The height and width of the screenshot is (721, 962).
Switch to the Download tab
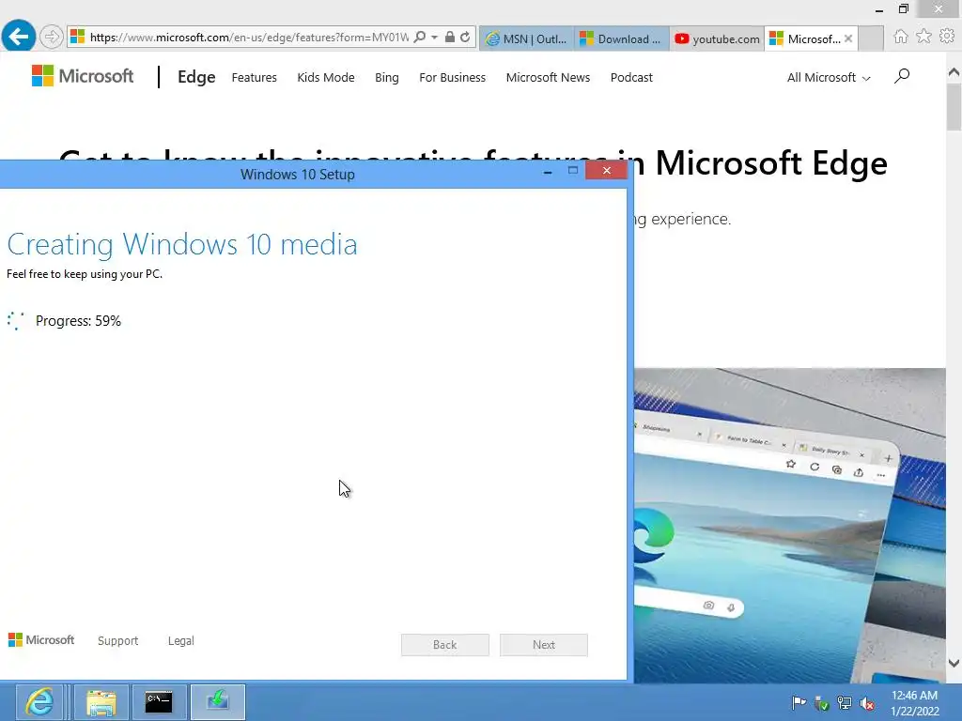(x=621, y=38)
